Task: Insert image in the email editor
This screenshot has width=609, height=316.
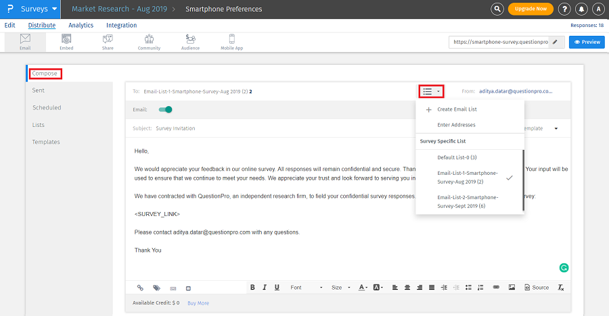Action: coord(512,287)
